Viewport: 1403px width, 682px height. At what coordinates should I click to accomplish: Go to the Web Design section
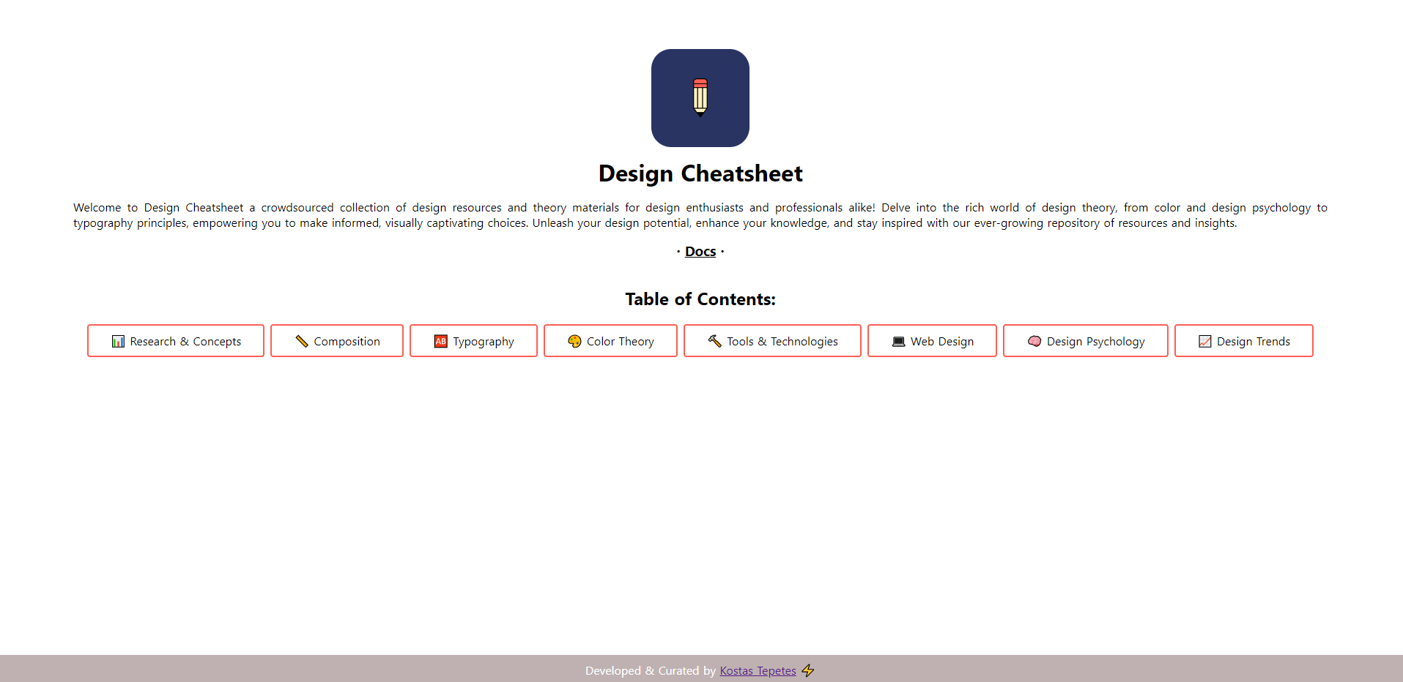932,341
